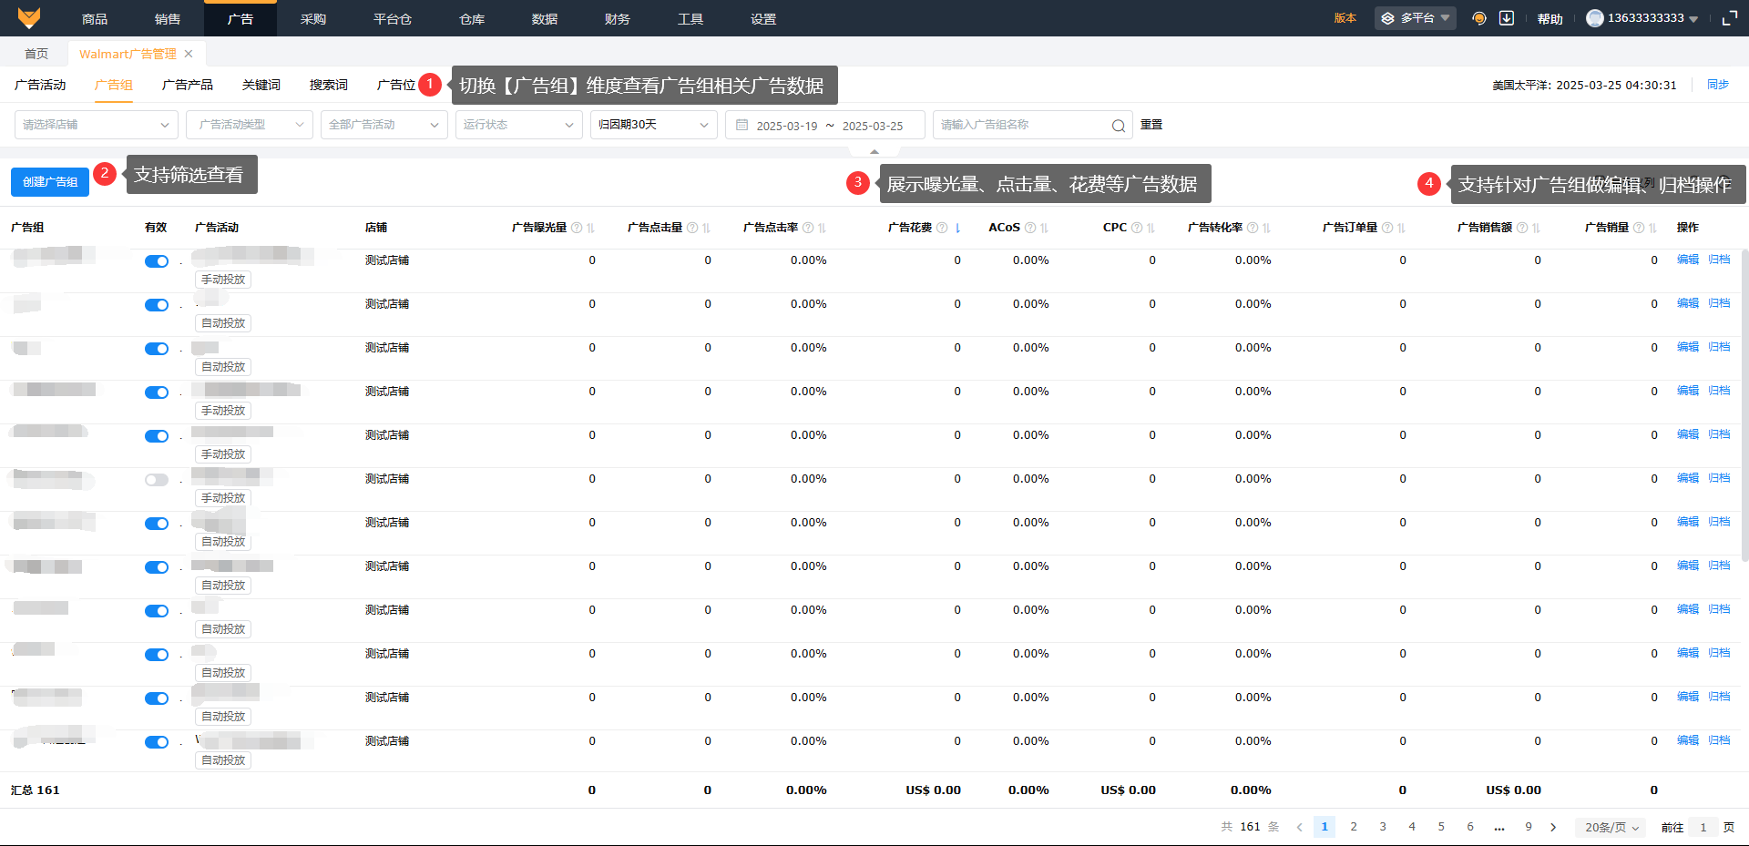
Task: Open the 请选择店铺 store dropdown
Action: 96,125
